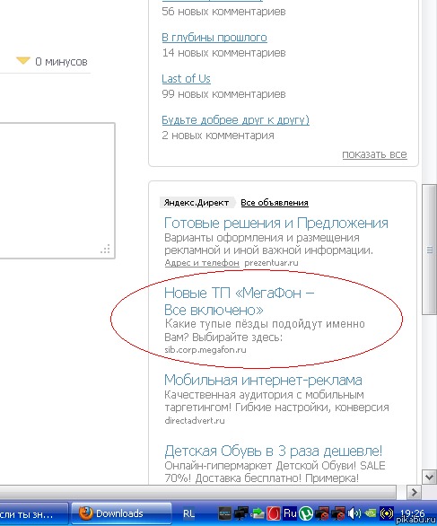Click the RL label on taskbar
Viewport: 437px width, 526px height.
(188, 513)
